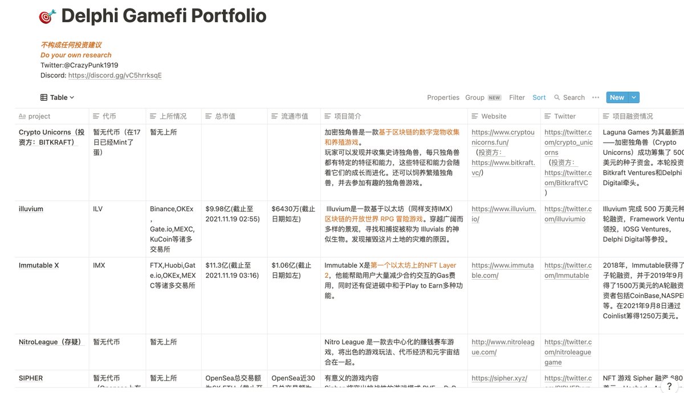
Task: Click the Search magnifier icon
Action: tap(557, 97)
